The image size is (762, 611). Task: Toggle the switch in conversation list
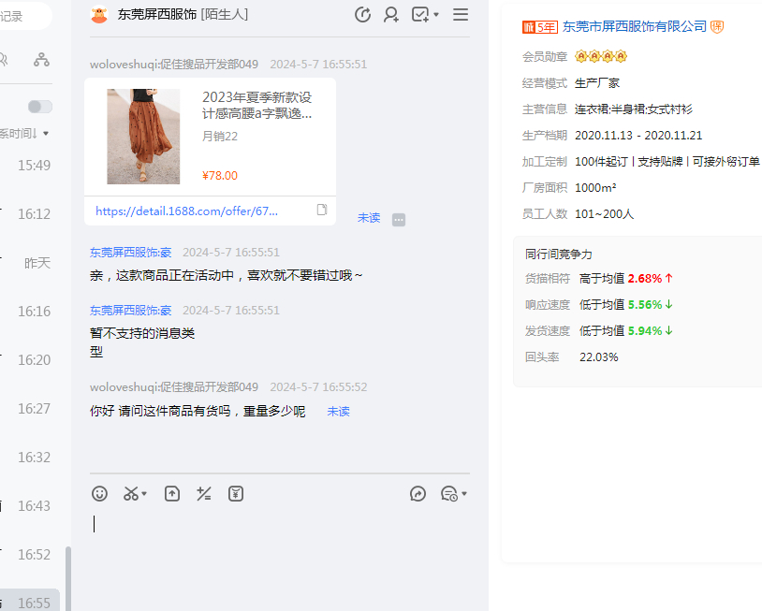coord(40,107)
